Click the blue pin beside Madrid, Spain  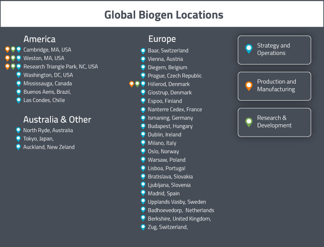pos(143,193)
